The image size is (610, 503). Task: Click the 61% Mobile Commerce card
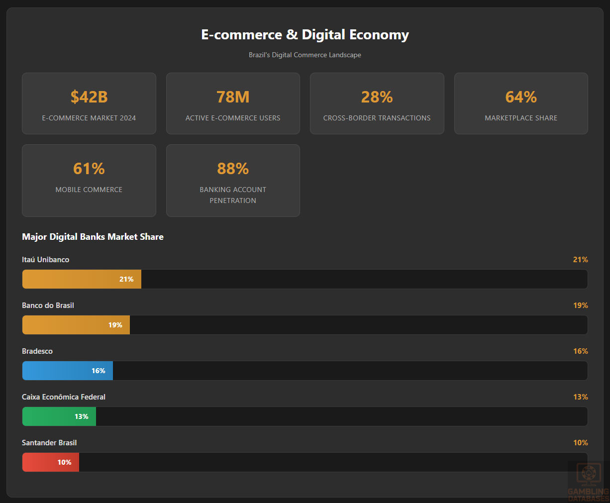[x=89, y=181]
